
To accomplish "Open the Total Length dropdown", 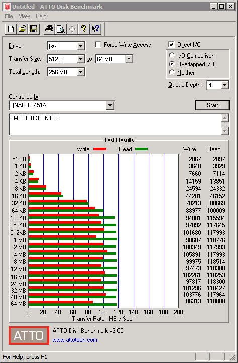I will tap(80, 72).
